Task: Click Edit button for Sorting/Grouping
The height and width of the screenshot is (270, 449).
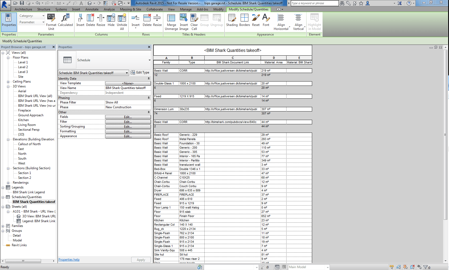Action: [x=128, y=127]
